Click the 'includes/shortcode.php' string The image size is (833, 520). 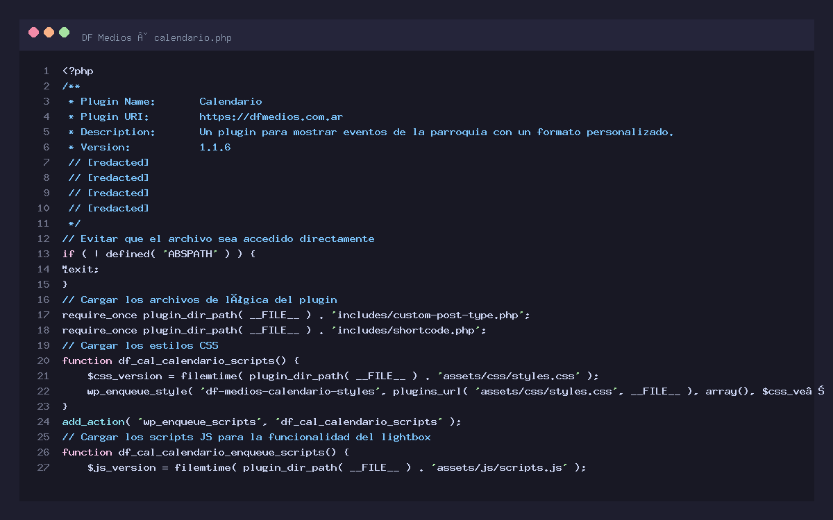click(408, 330)
